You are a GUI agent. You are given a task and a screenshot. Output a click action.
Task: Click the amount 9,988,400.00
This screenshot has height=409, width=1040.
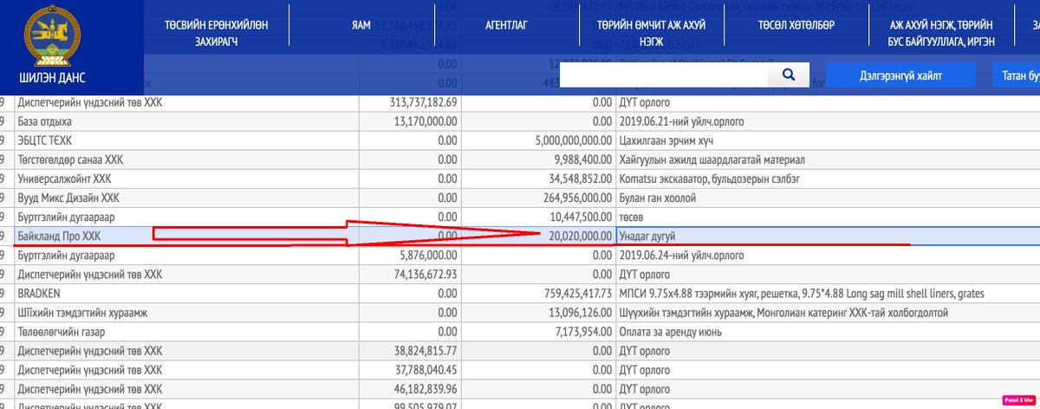tap(582, 159)
